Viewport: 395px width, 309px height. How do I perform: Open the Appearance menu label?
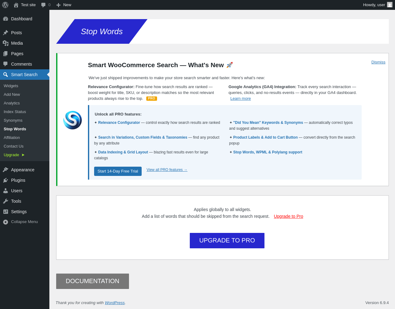(23, 170)
